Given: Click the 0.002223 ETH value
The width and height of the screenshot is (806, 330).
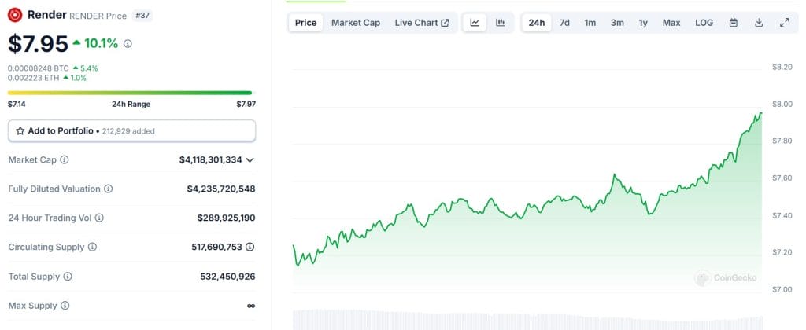Looking at the screenshot, I should (x=33, y=78).
